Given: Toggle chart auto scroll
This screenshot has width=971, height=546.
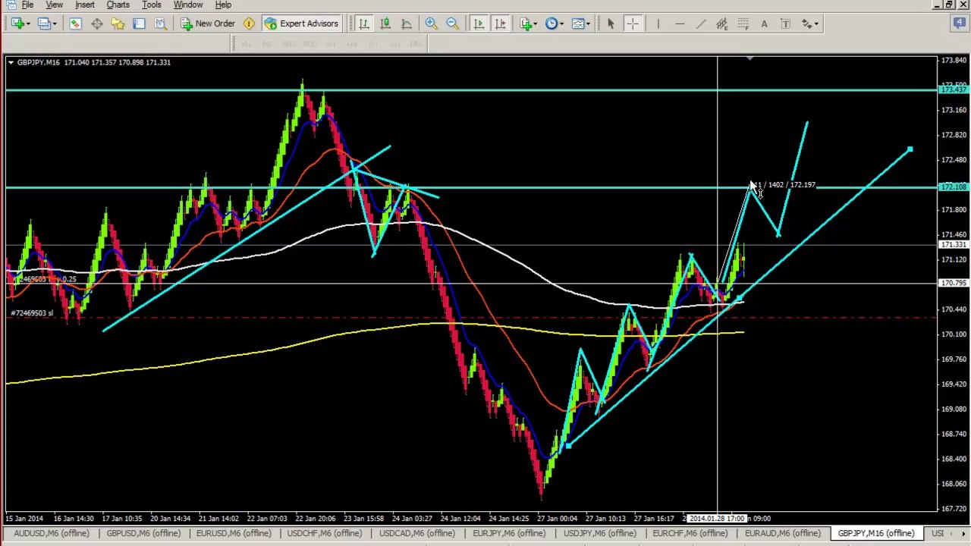Looking at the screenshot, I should [479, 24].
